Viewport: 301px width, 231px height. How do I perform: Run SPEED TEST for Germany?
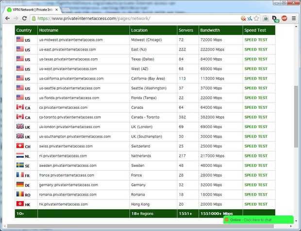tap(256, 185)
